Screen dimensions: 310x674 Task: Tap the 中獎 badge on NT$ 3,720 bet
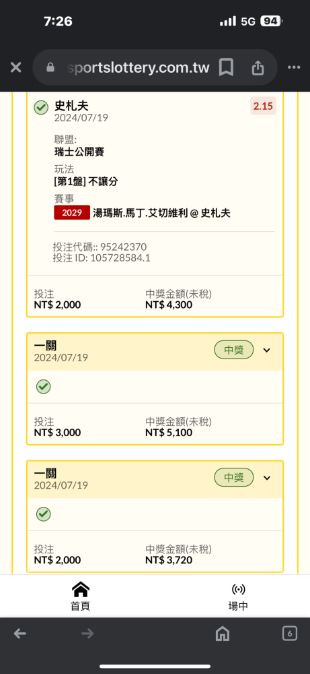(x=234, y=478)
